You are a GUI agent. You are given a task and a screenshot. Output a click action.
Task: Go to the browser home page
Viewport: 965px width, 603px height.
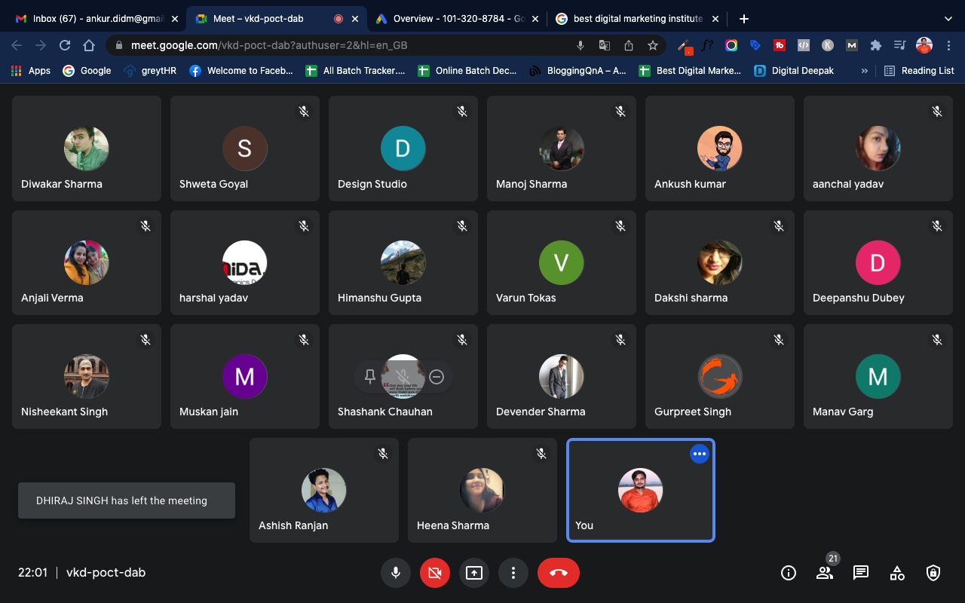click(89, 45)
